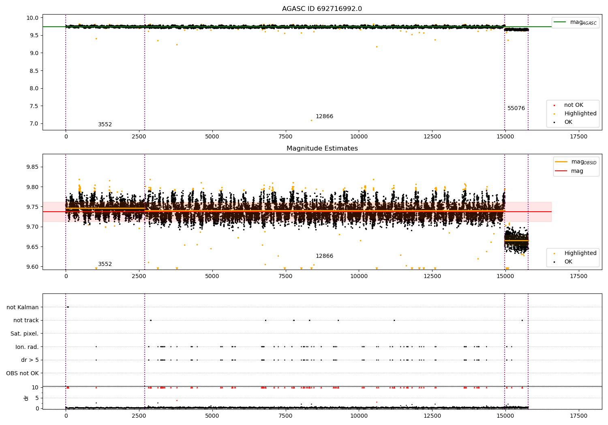Image resolution: width=608 pixels, height=425 pixels.
Task: Click the 'dr > 5' axis label
Action: coord(30,360)
